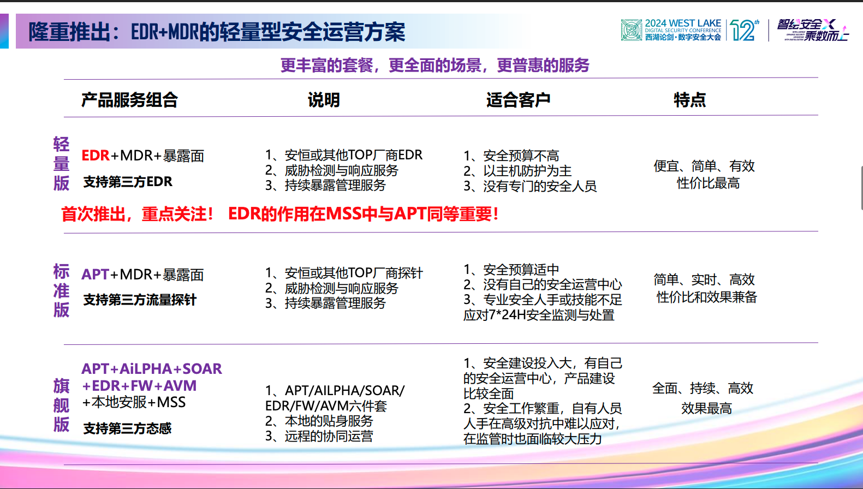Click the 产品服务组合 column header
863x489 pixels.
(x=129, y=100)
